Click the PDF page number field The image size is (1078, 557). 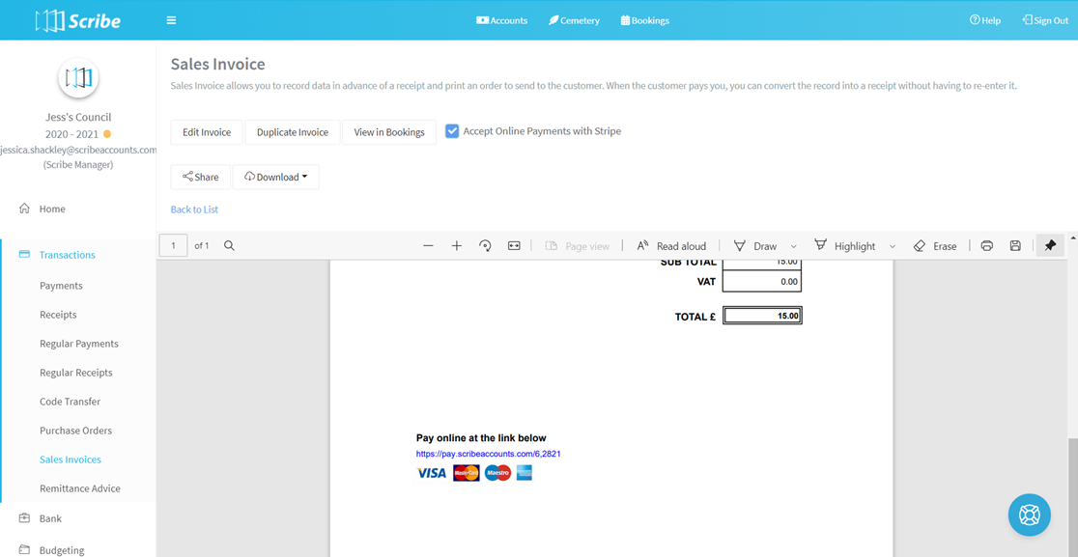(x=173, y=246)
